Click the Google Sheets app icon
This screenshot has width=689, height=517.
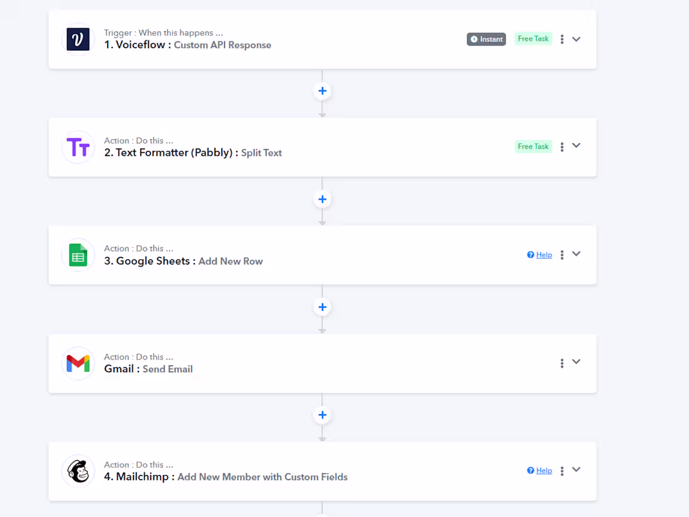point(78,255)
